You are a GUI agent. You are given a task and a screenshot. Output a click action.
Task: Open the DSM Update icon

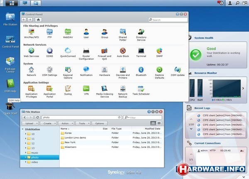[178, 71]
